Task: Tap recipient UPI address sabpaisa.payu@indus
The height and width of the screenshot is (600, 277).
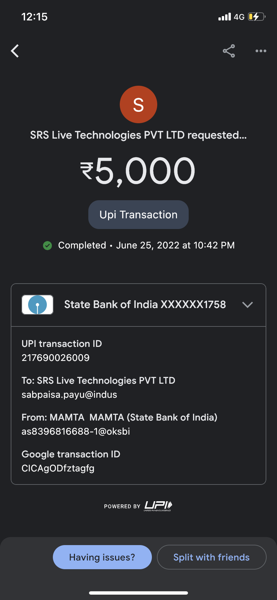Action: coord(69,395)
